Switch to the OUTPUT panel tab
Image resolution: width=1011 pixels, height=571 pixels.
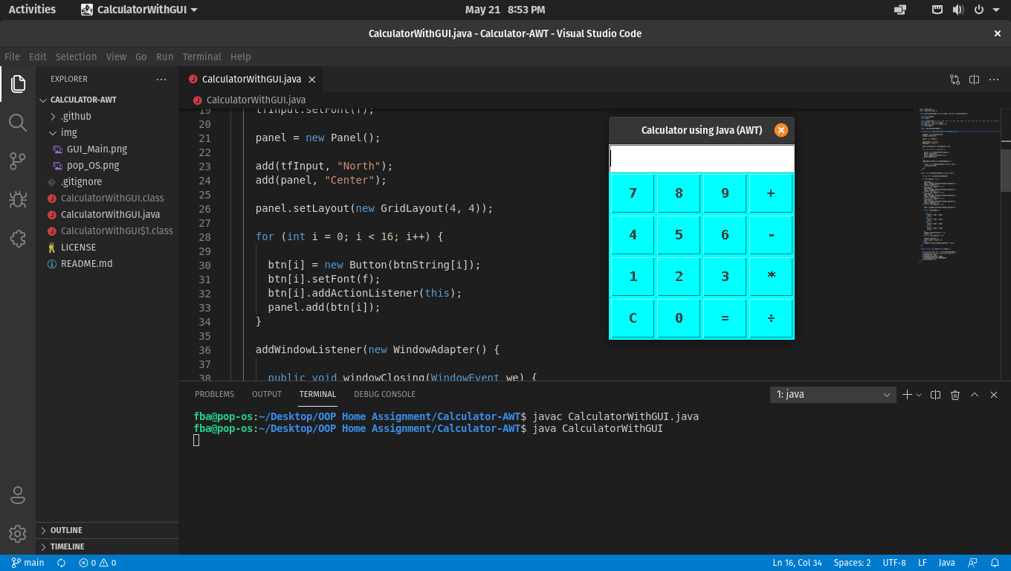point(267,395)
